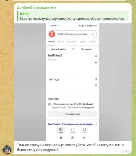Click the message timestamp 22:42

point(125,151)
